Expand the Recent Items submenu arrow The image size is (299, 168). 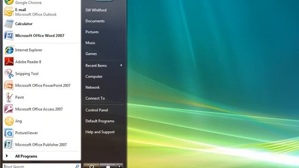tap(121, 65)
